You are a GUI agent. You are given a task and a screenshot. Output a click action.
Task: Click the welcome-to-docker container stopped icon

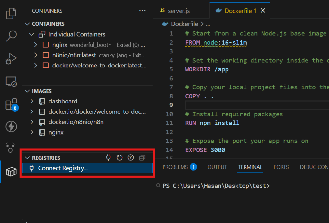tap(46, 66)
